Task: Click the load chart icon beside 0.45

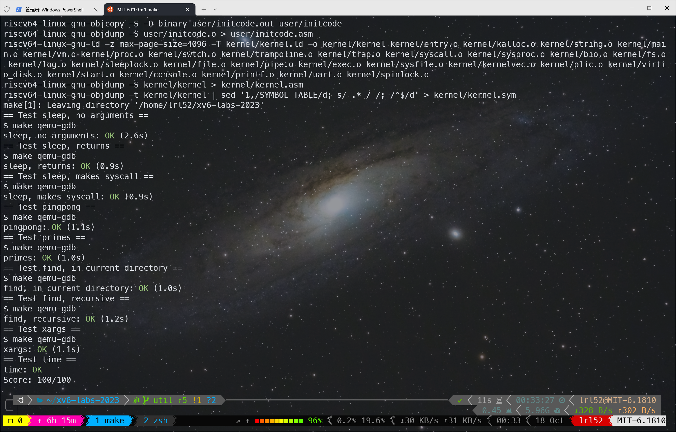Action: point(509,411)
